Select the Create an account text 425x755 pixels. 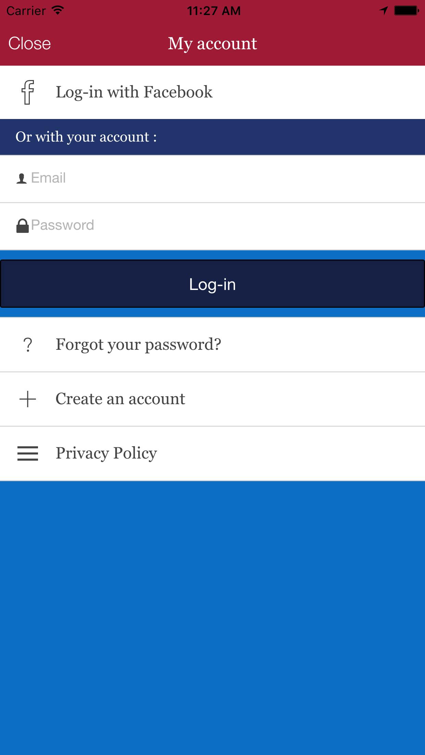pyautogui.click(x=120, y=399)
